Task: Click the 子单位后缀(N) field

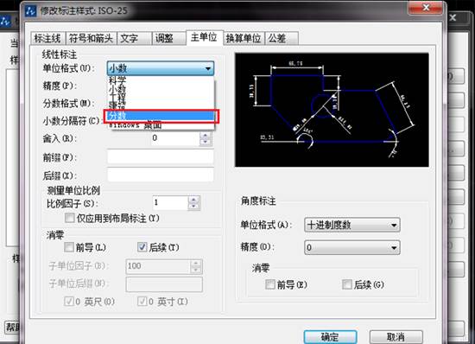Action: click(164, 284)
